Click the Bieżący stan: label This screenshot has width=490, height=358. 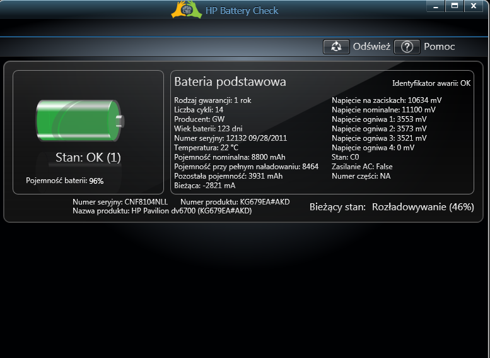[337, 207]
